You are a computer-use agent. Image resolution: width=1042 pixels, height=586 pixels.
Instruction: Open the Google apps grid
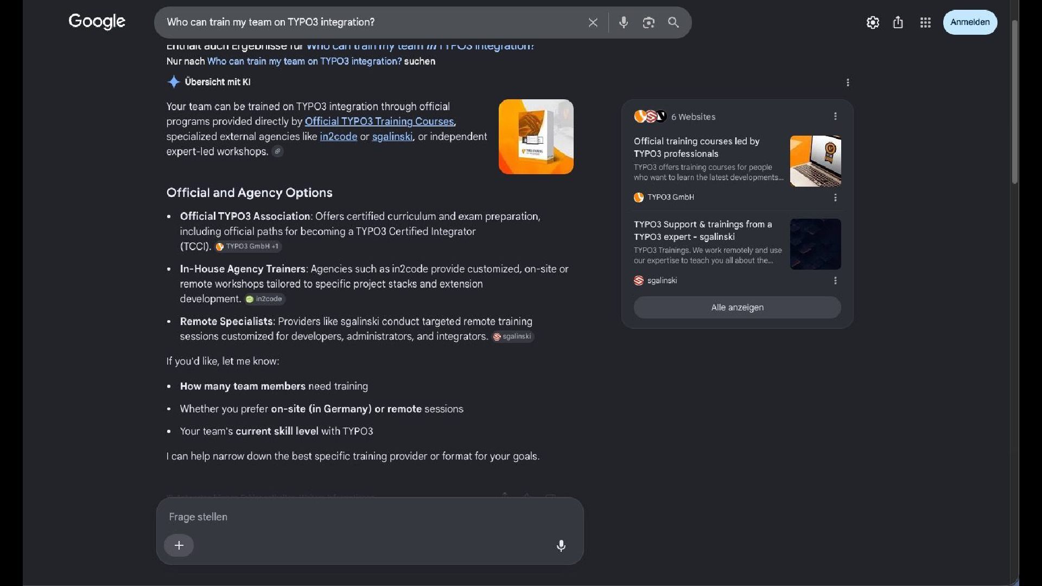pyautogui.click(x=925, y=22)
